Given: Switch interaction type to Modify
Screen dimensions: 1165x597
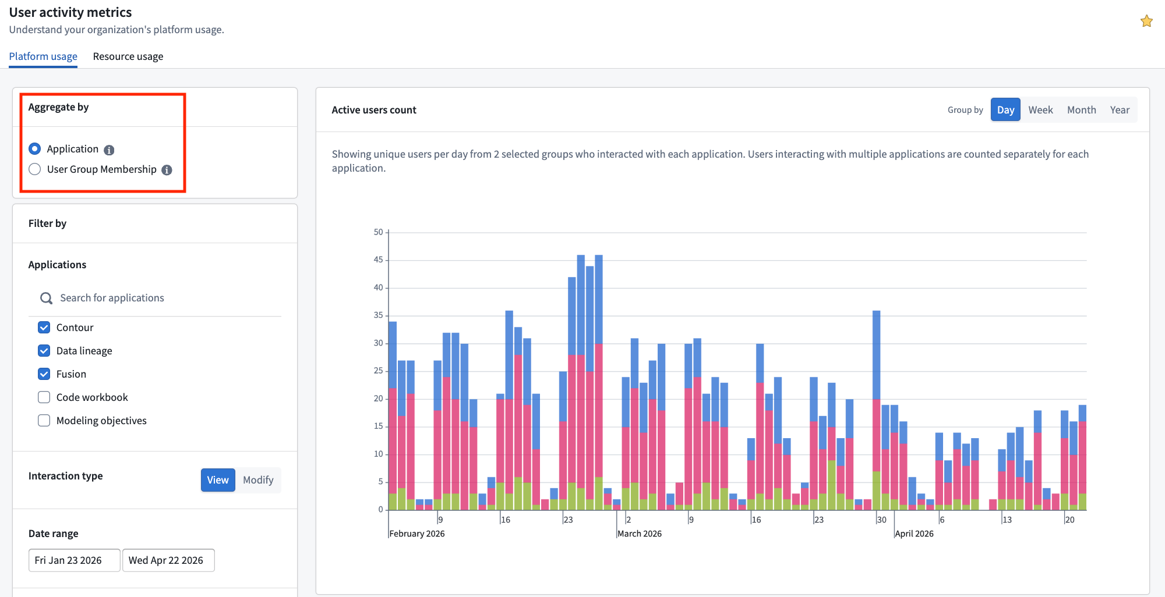Looking at the screenshot, I should (x=258, y=479).
